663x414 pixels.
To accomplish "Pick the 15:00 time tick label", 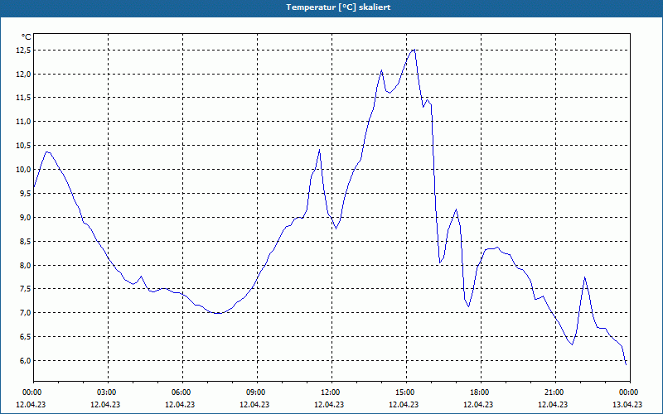I will tap(406, 392).
